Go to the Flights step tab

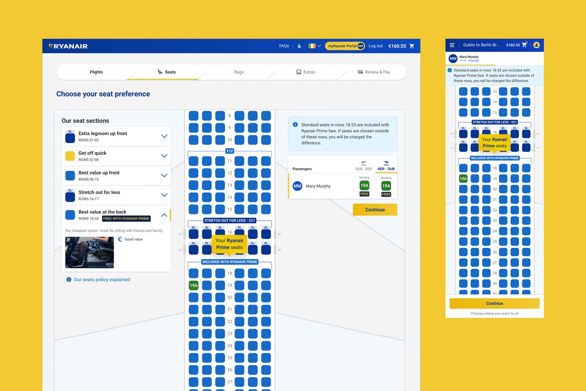click(96, 72)
